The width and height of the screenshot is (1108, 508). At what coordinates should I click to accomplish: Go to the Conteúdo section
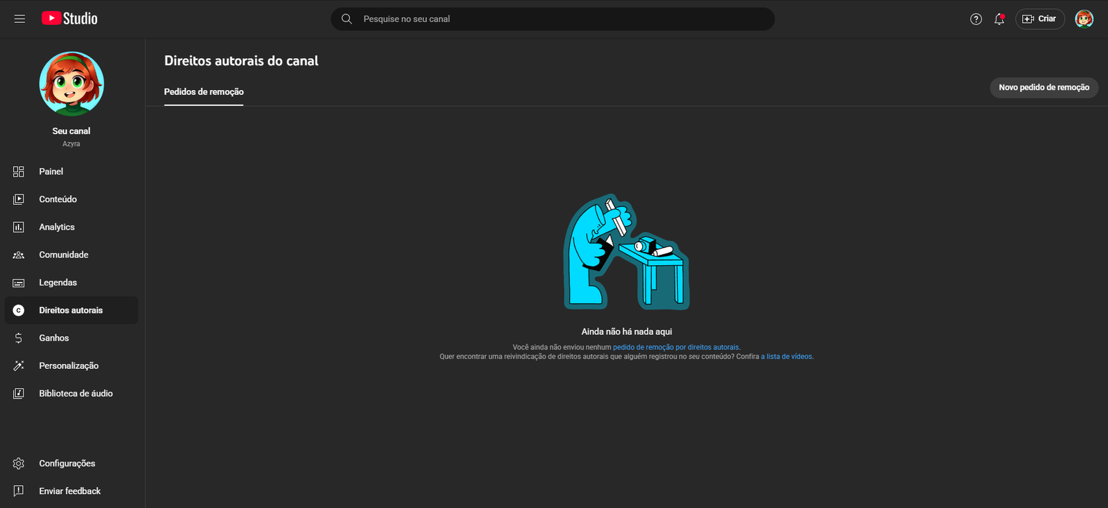(71, 199)
